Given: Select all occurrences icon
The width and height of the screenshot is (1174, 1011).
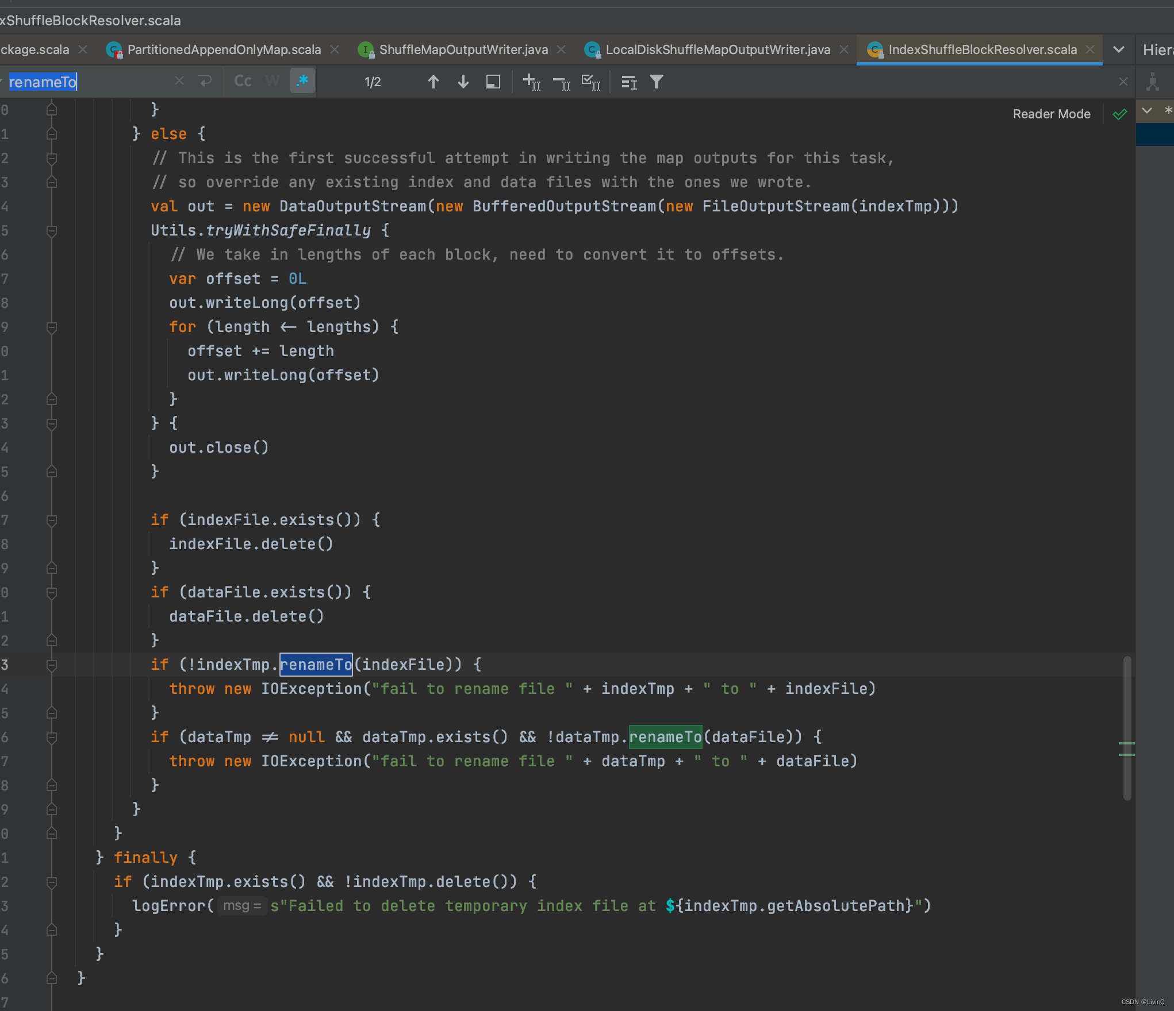Looking at the screenshot, I should 591,82.
